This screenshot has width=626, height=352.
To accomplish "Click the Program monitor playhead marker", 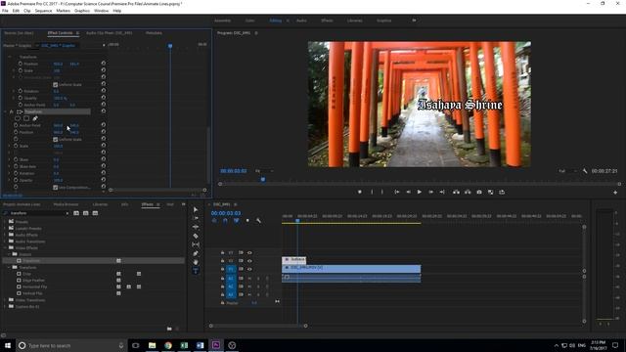I will click(x=263, y=180).
